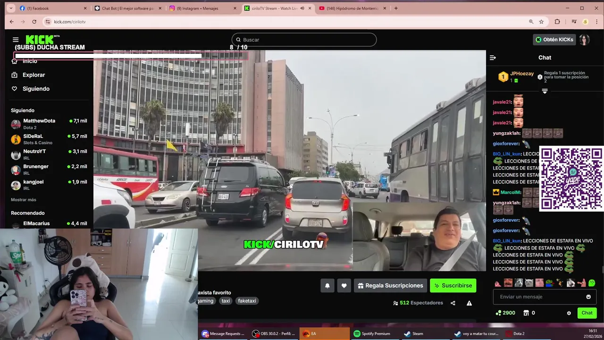604x340 pixels.
Task: Click the site info icon in address bar
Action: [48, 22]
